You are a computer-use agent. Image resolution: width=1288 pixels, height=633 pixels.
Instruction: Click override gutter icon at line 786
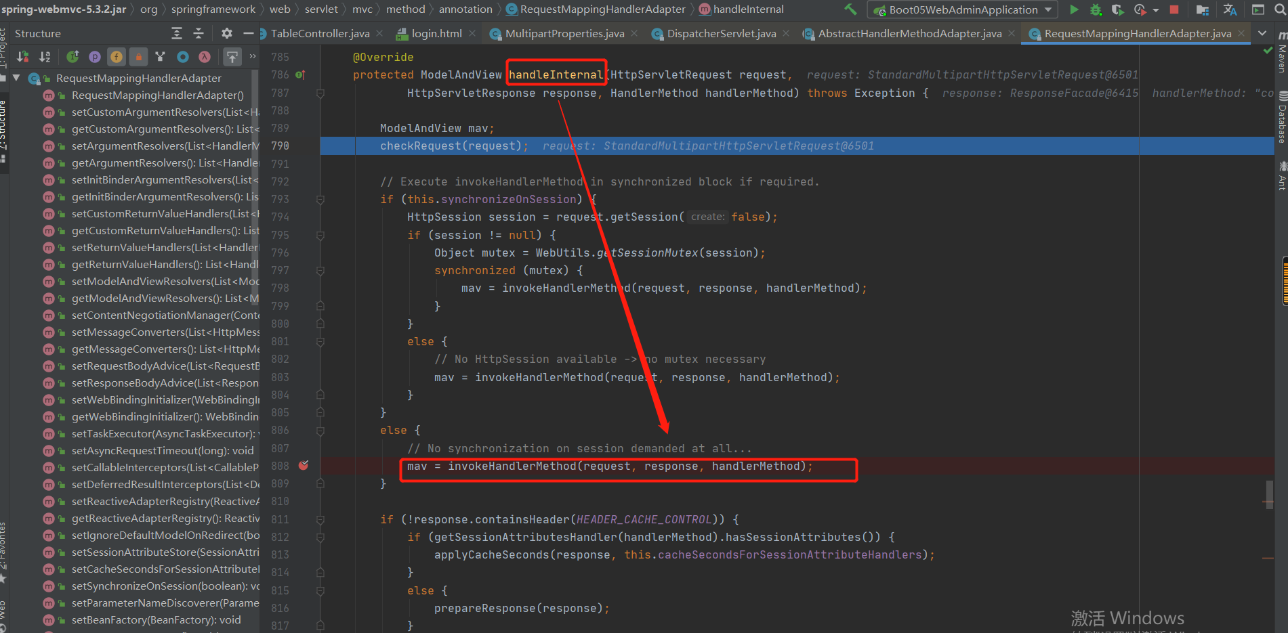tap(300, 75)
